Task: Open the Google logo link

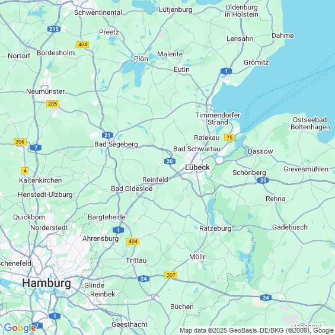Action: pyautogui.click(x=20, y=328)
